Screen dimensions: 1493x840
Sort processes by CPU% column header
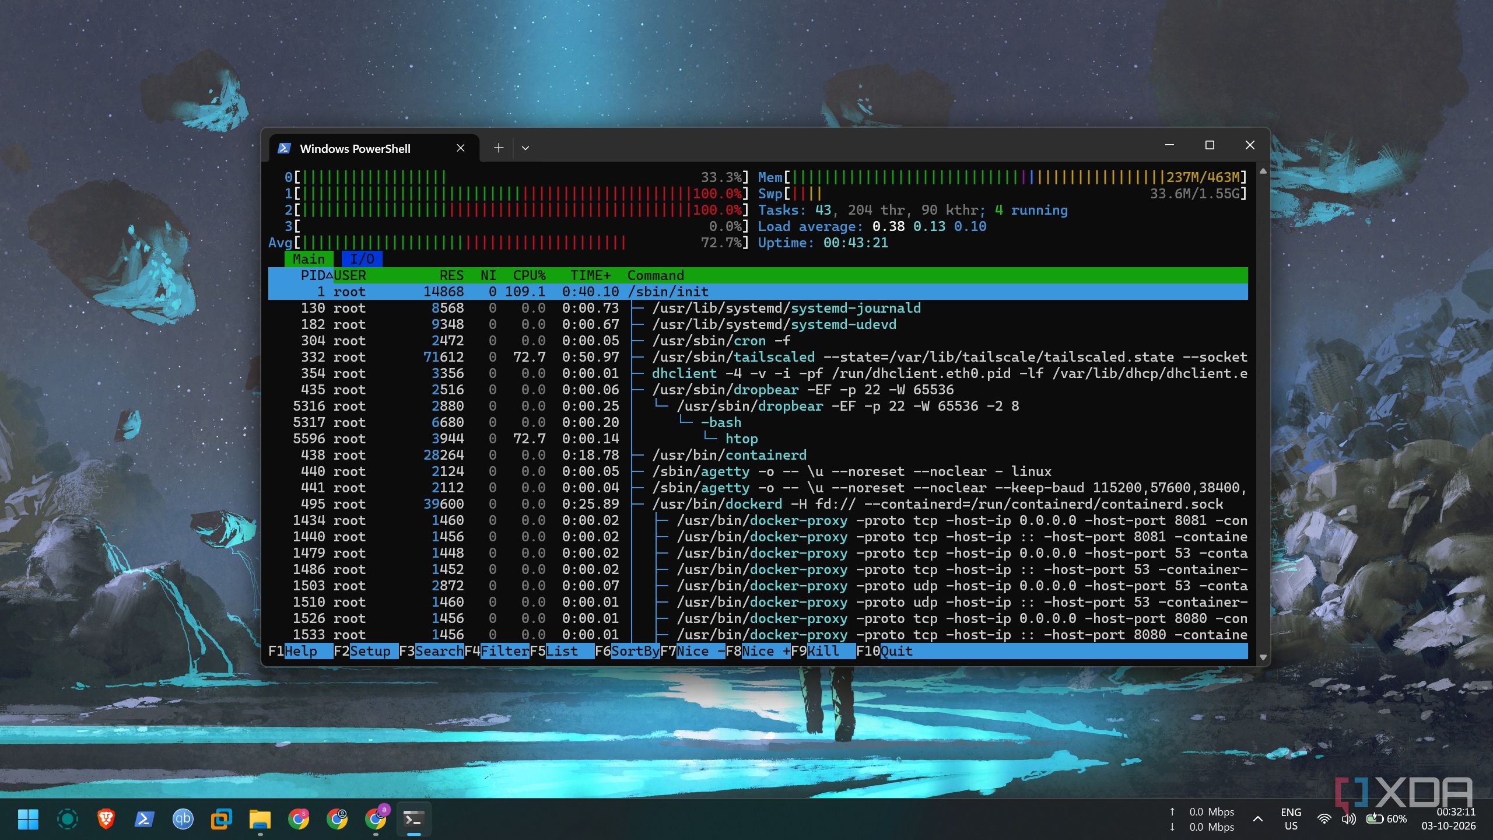pos(529,275)
